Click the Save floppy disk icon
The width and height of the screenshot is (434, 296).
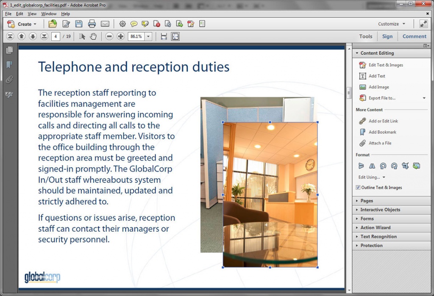[x=79, y=24]
